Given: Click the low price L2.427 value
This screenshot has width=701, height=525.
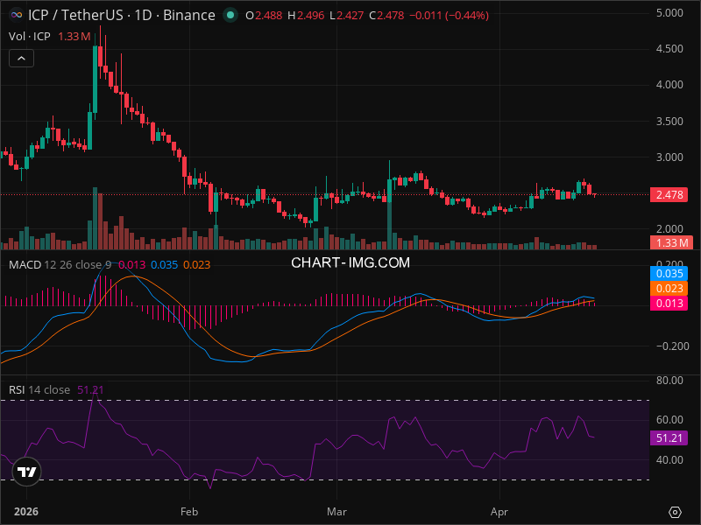Looking at the screenshot, I should click(x=346, y=16).
